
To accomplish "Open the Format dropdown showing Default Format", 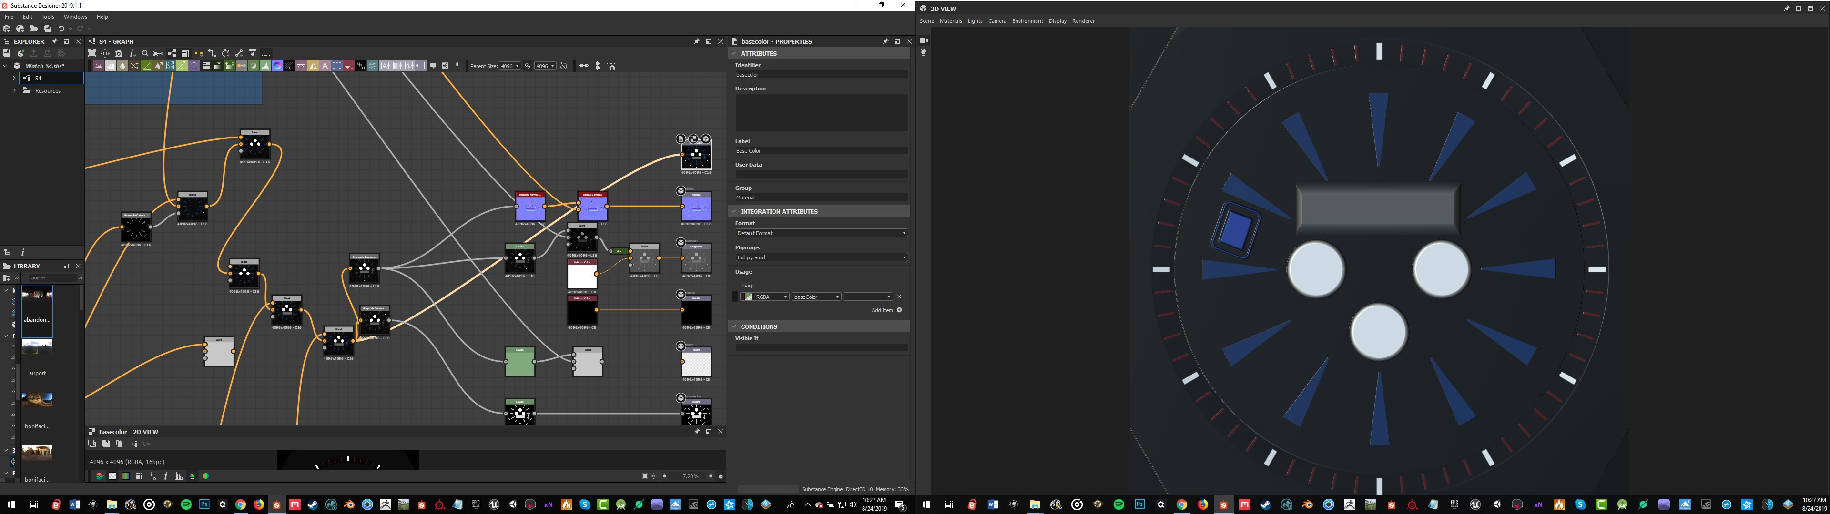I will point(821,233).
